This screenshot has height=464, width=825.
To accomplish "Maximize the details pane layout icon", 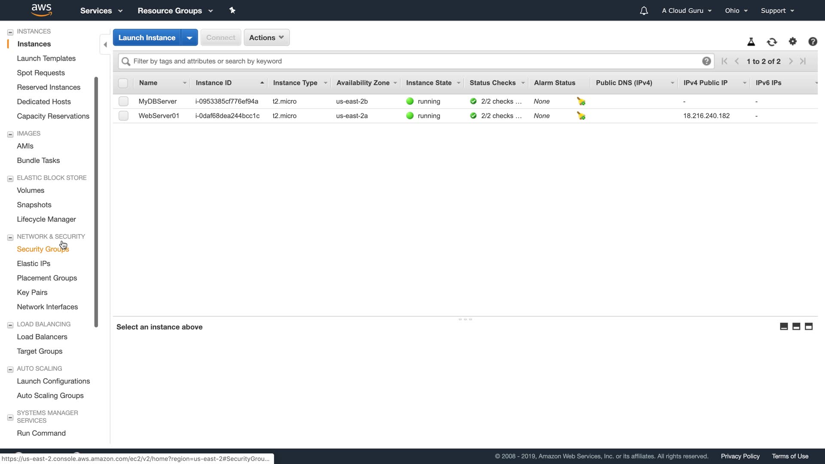I will click(x=809, y=327).
